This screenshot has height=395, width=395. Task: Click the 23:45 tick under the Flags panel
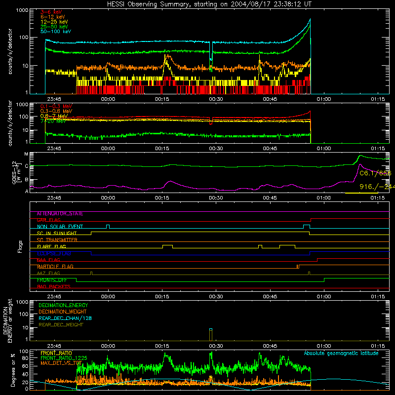point(54,297)
